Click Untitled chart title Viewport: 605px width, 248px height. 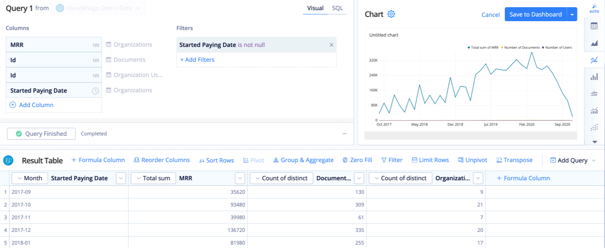384,35
